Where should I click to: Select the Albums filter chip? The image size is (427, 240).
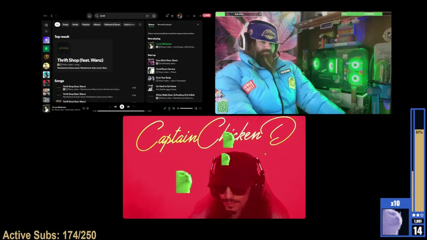click(x=97, y=24)
